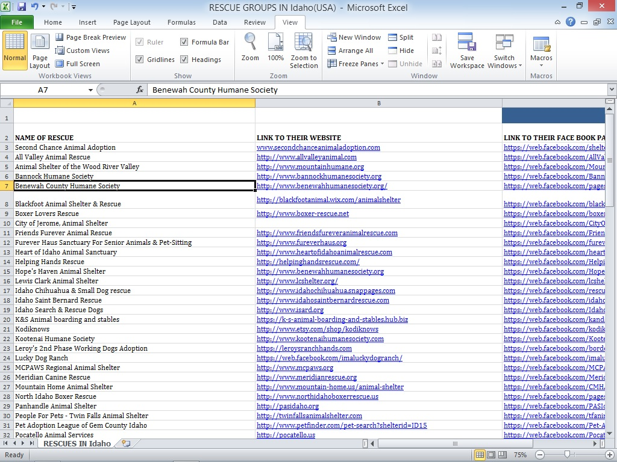Open the File tab
This screenshot has height=462, width=617.
17,22
